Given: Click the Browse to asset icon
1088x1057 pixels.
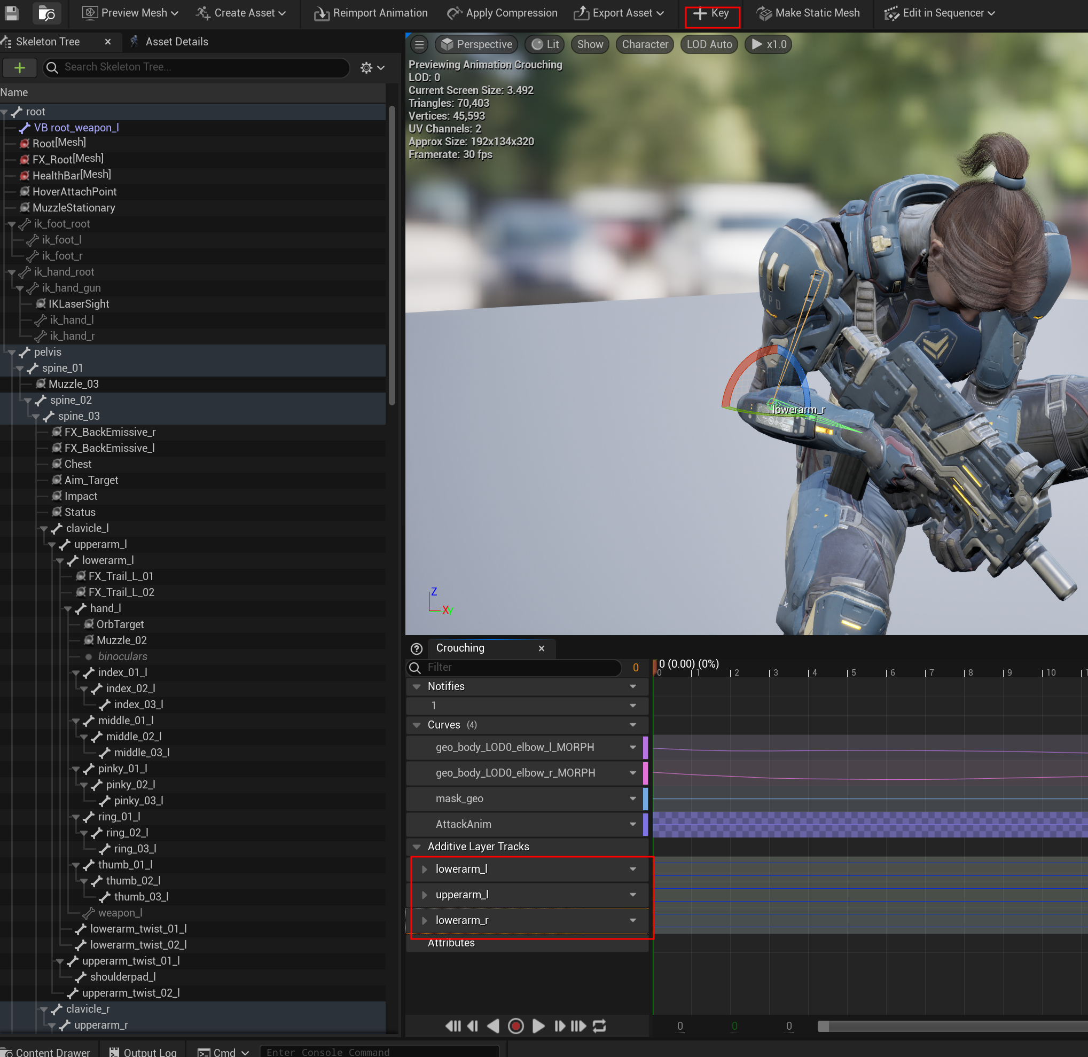Looking at the screenshot, I should [x=46, y=13].
